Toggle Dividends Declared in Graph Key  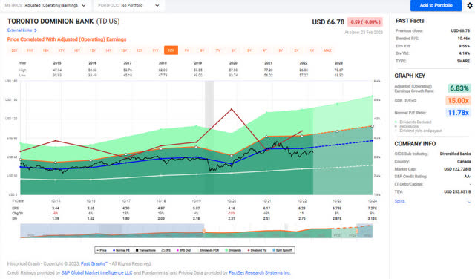(x=413, y=122)
